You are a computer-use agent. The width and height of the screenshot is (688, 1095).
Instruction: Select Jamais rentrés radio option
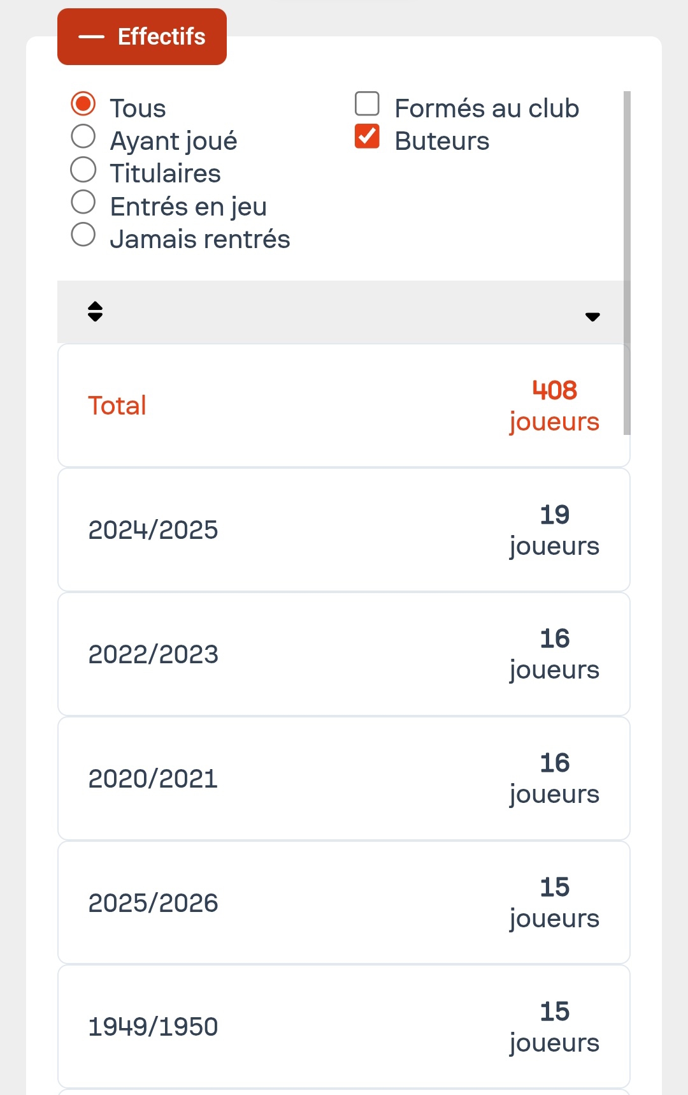click(x=83, y=235)
